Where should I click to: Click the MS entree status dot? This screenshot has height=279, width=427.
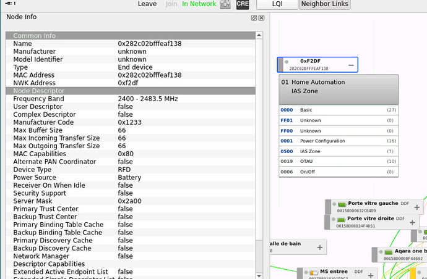click(x=306, y=272)
